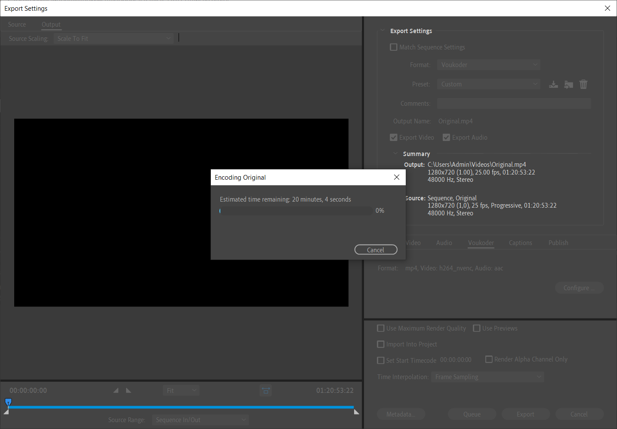Switch to the Voukoder tab
Screen dimensions: 617x429
pyautogui.click(x=481, y=243)
